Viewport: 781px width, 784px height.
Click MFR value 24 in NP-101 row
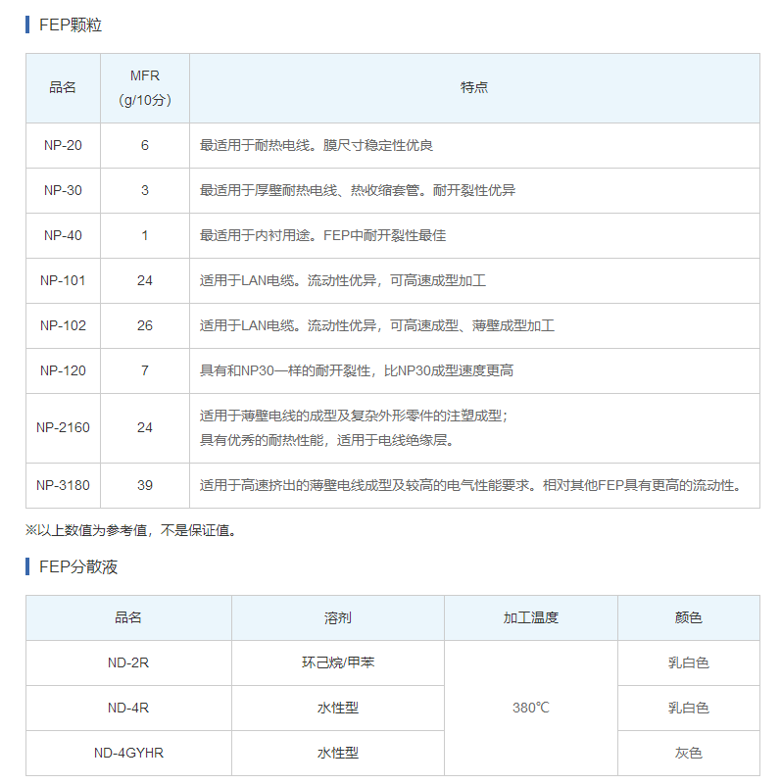point(145,280)
